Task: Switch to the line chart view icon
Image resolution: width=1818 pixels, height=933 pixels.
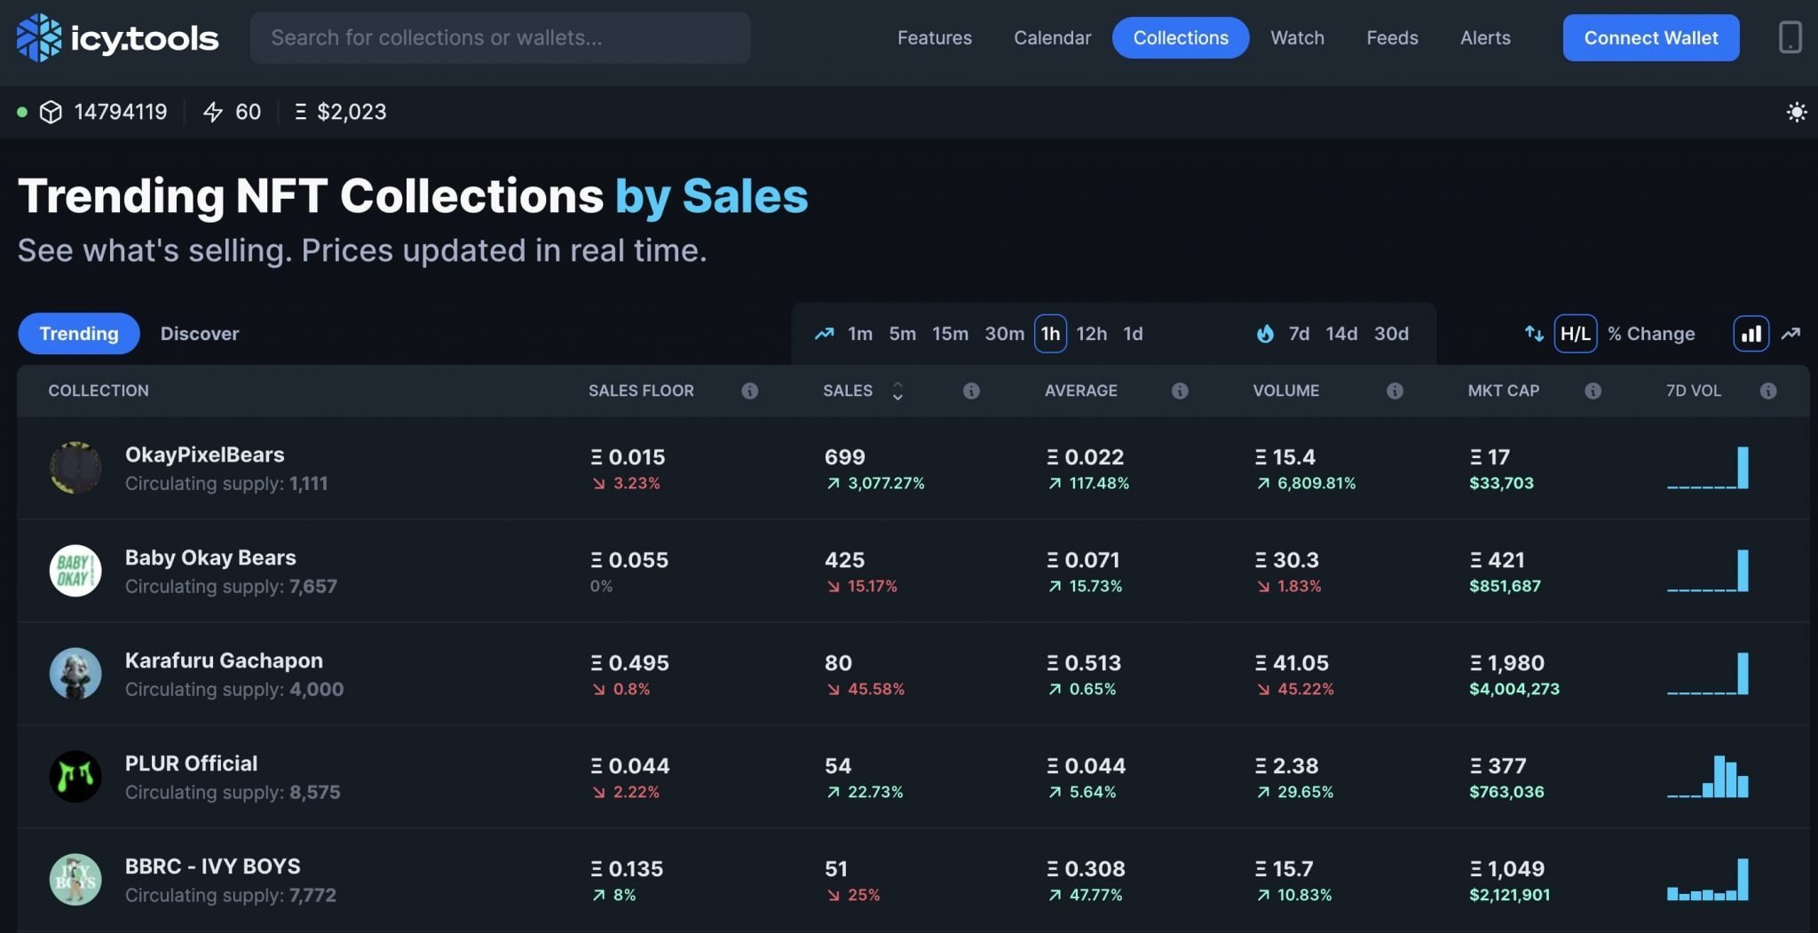Action: [1790, 334]
